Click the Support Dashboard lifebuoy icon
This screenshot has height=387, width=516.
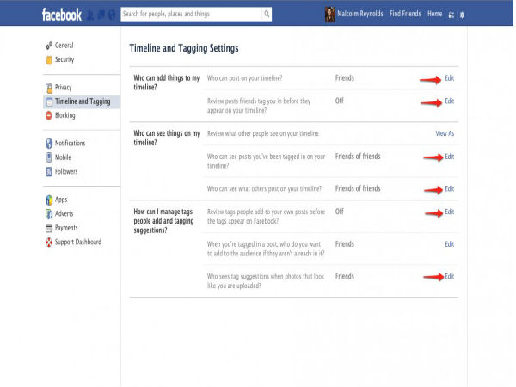click(49, 243)
